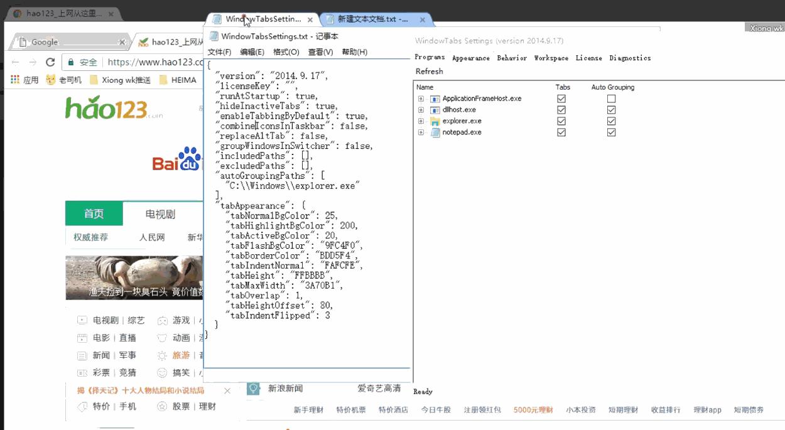The height and width of the screenshot is (430, 785).
Task: Expand the dllhost.exe tree node
Action: pos(421,110)
